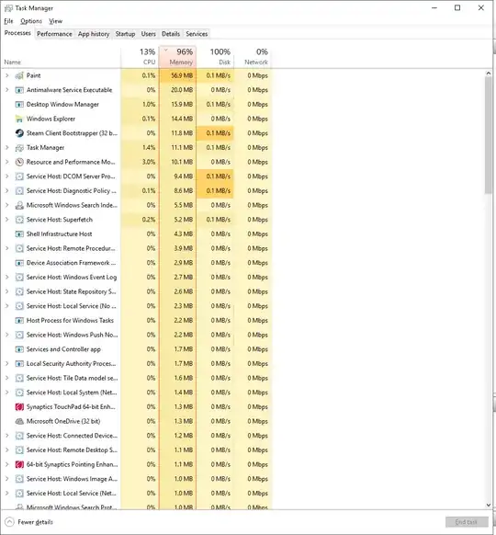The height and width of the screenshot is (535, 496).
Task: Click the Service Host Remote Desktop icon
Action: point(19,450)
